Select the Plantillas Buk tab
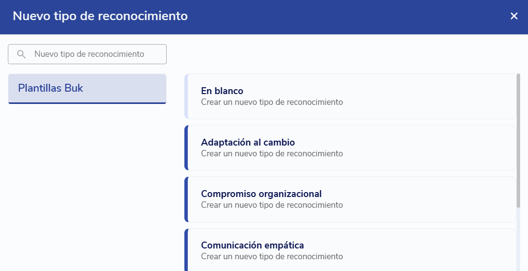Image resolution: width=528 pixels, height=271 pixels. [87, 88]
